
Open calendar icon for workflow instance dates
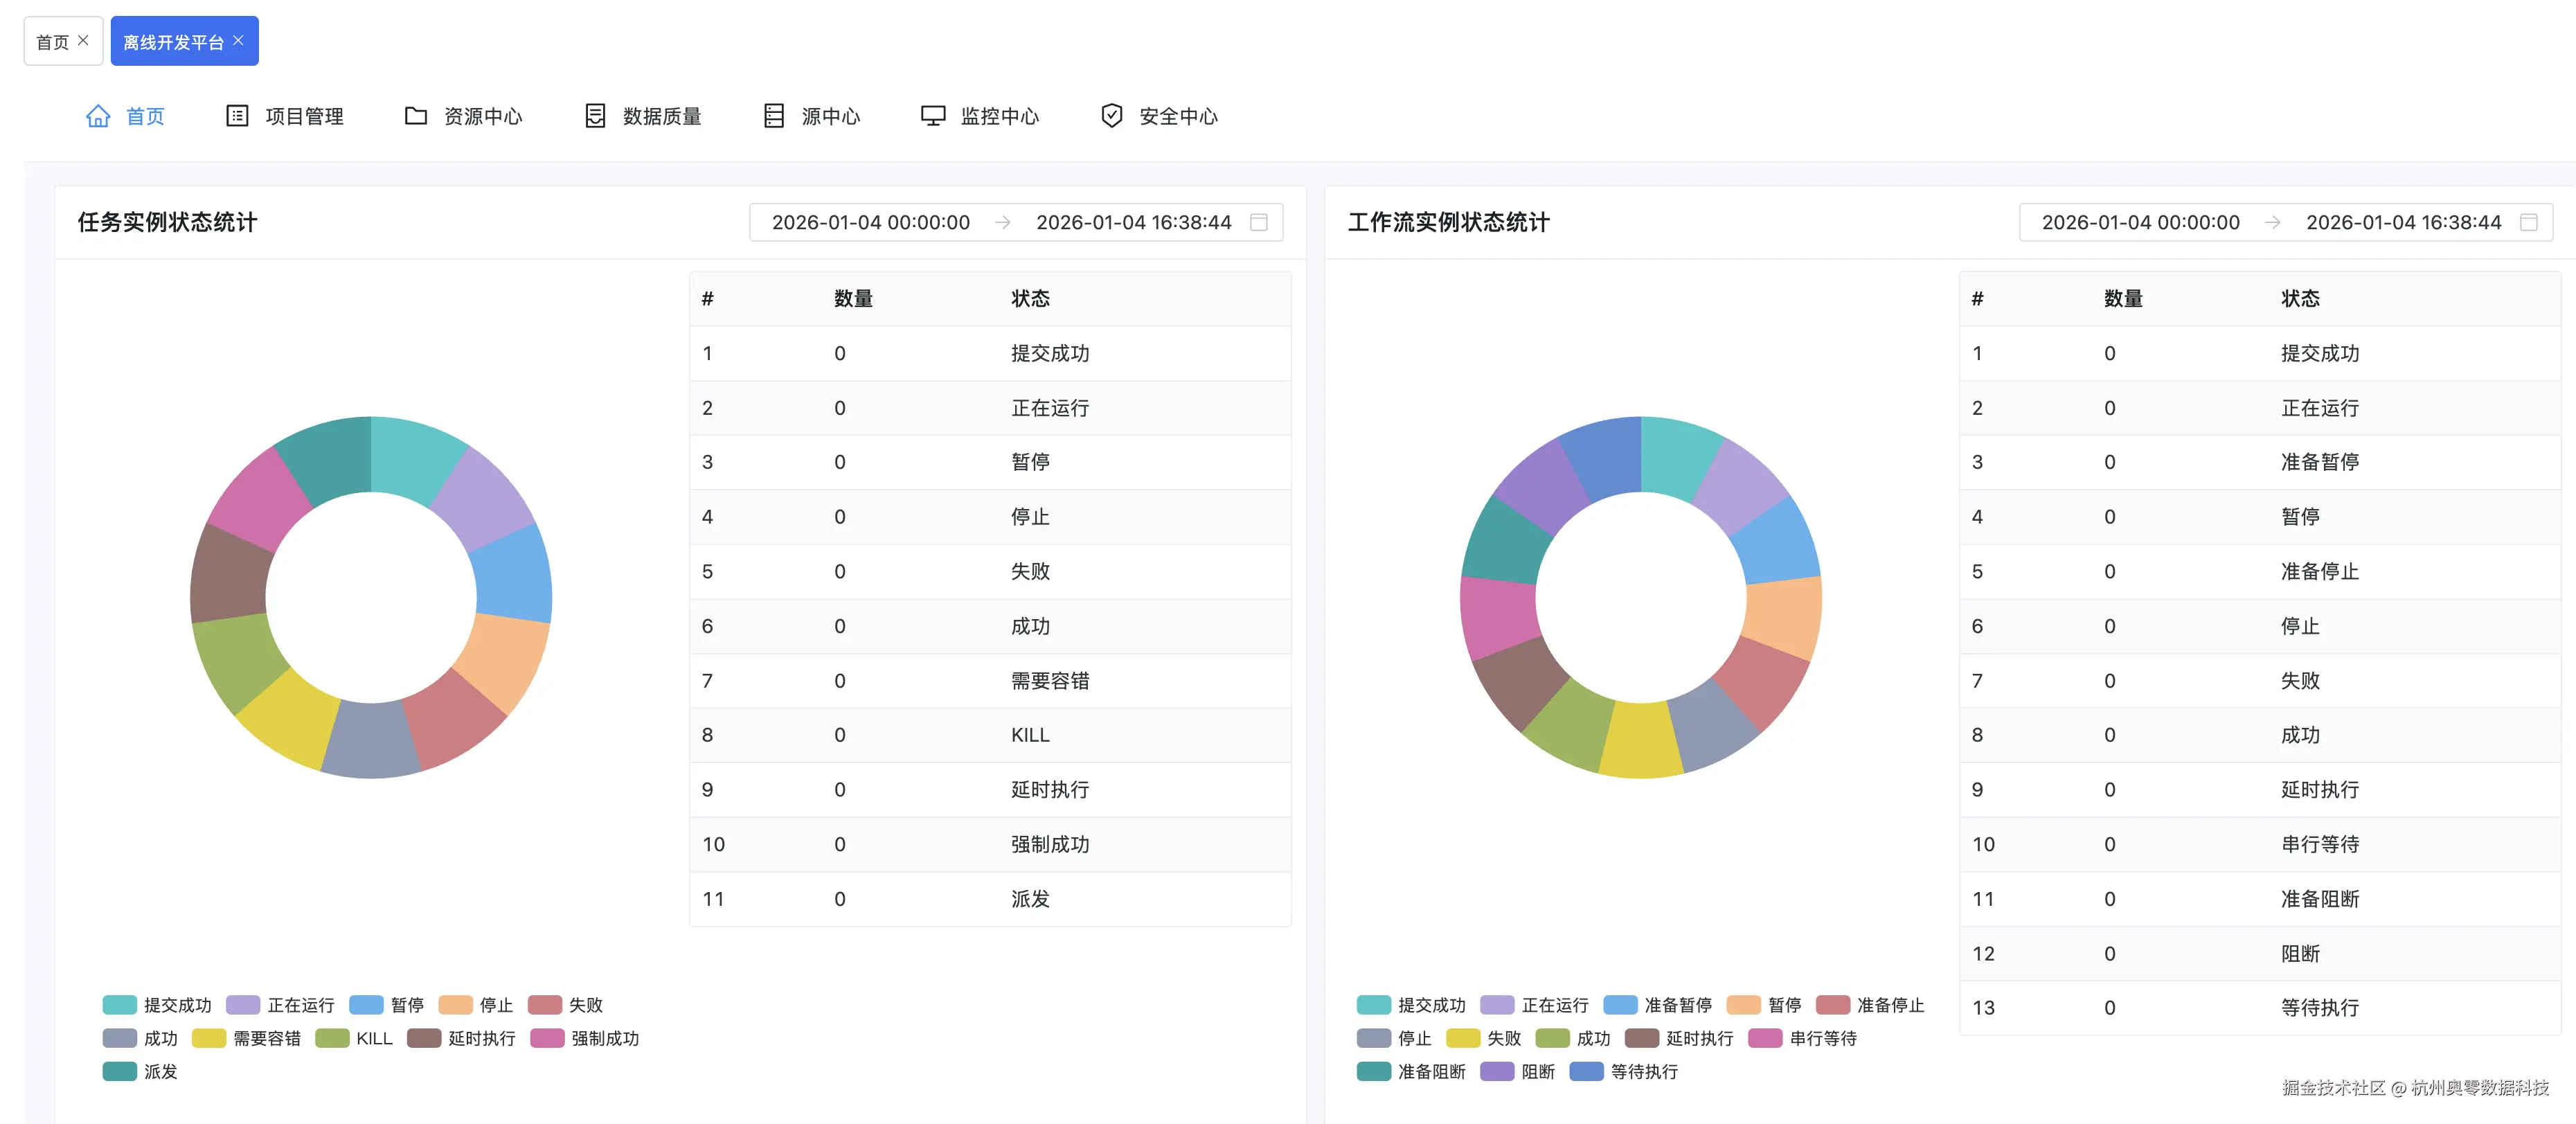[x=2528, y=222]
